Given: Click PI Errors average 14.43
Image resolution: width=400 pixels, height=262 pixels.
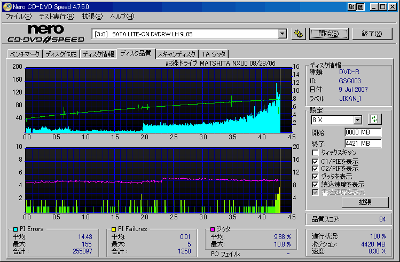Looking at the screenshot, I should (x=85, y=237).
